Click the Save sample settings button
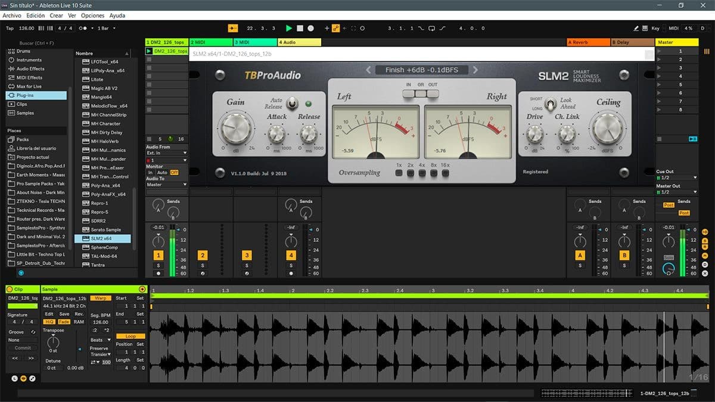The width and height of the screenshot is (715, 402). pos(64,314)
